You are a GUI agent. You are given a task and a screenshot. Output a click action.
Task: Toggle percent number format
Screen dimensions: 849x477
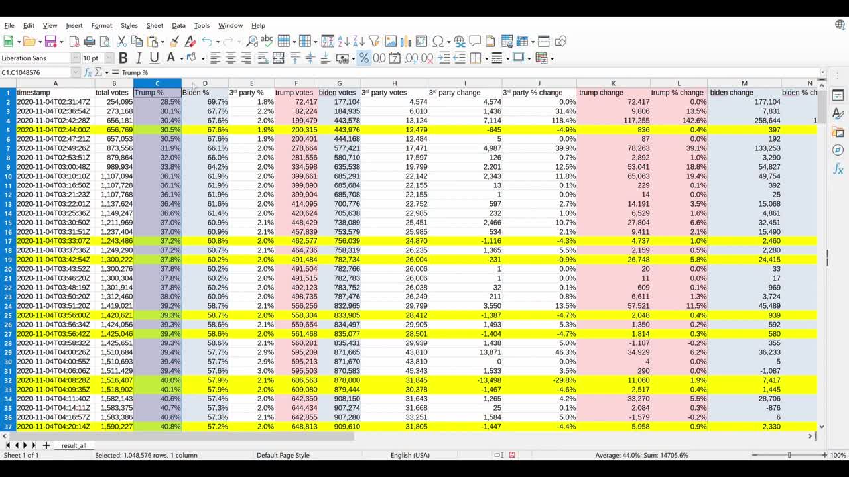pyautogui.click(x=364, y=58)
